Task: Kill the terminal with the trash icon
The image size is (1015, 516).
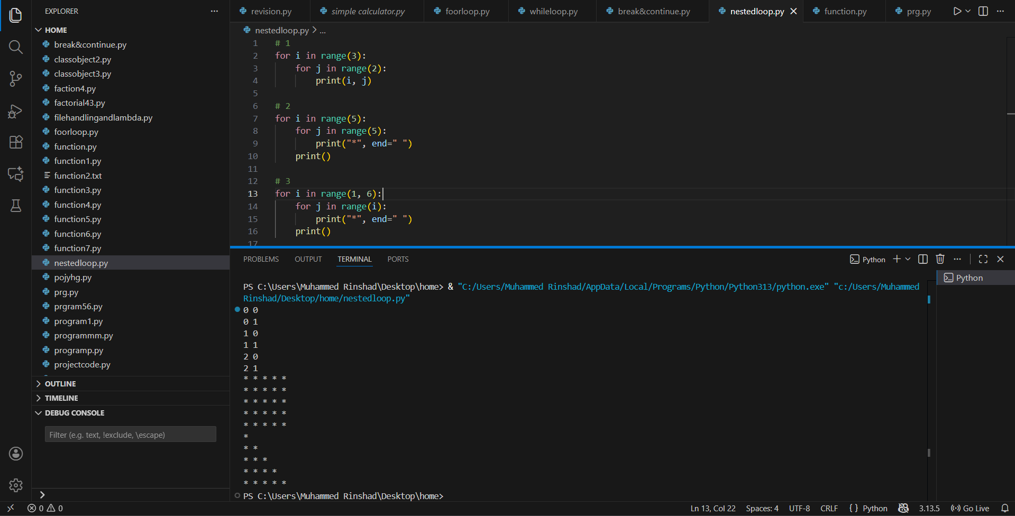Action: point(940,259)
